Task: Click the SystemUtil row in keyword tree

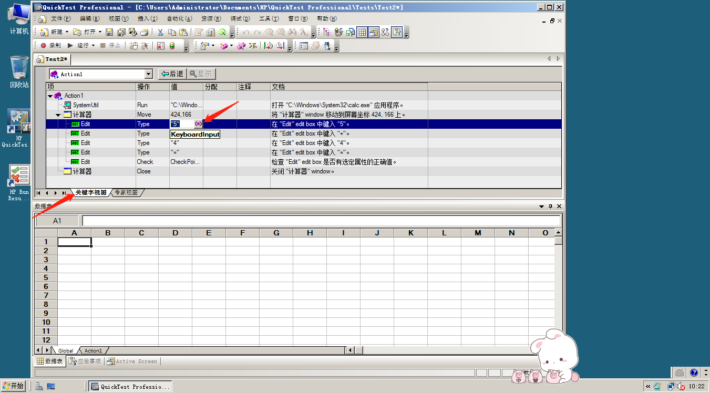Action: (x=86, y=105)
